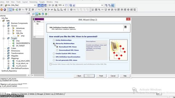Screen dimensions: 175x98
Task: Click the find-in-workspace magnifier icon
Action: click(x=71, y=5)
